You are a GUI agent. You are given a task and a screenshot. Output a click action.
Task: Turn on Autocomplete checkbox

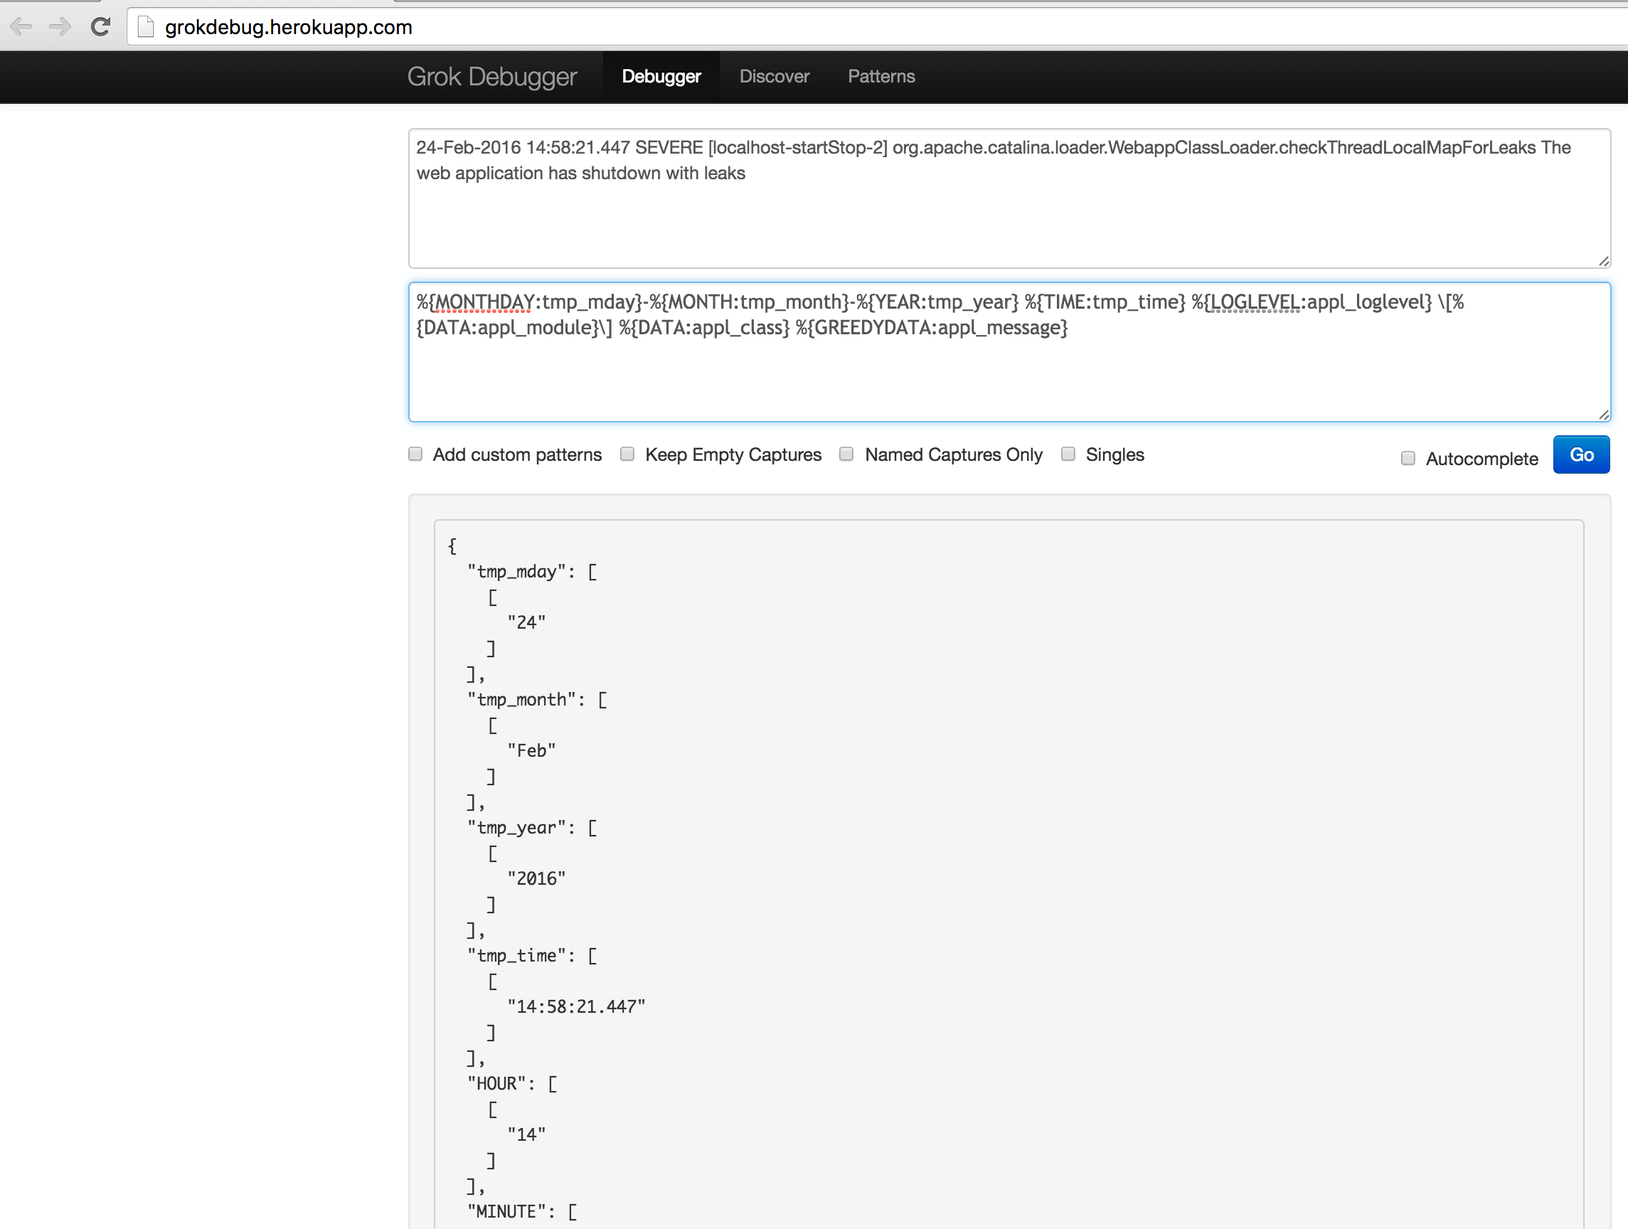point(1408,459)
